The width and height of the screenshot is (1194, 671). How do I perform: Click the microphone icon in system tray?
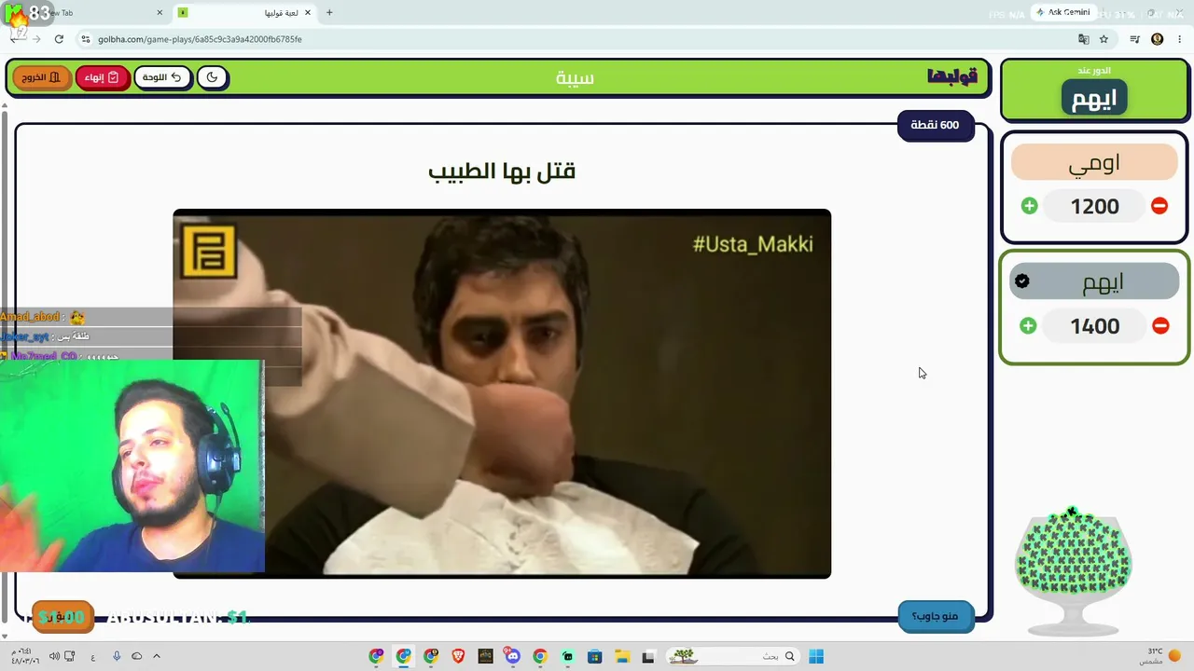[117, 656]
